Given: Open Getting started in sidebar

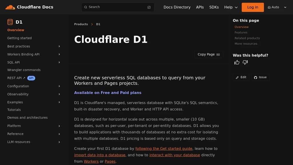Looking at the screenshot, I should (x=19, y=38).
